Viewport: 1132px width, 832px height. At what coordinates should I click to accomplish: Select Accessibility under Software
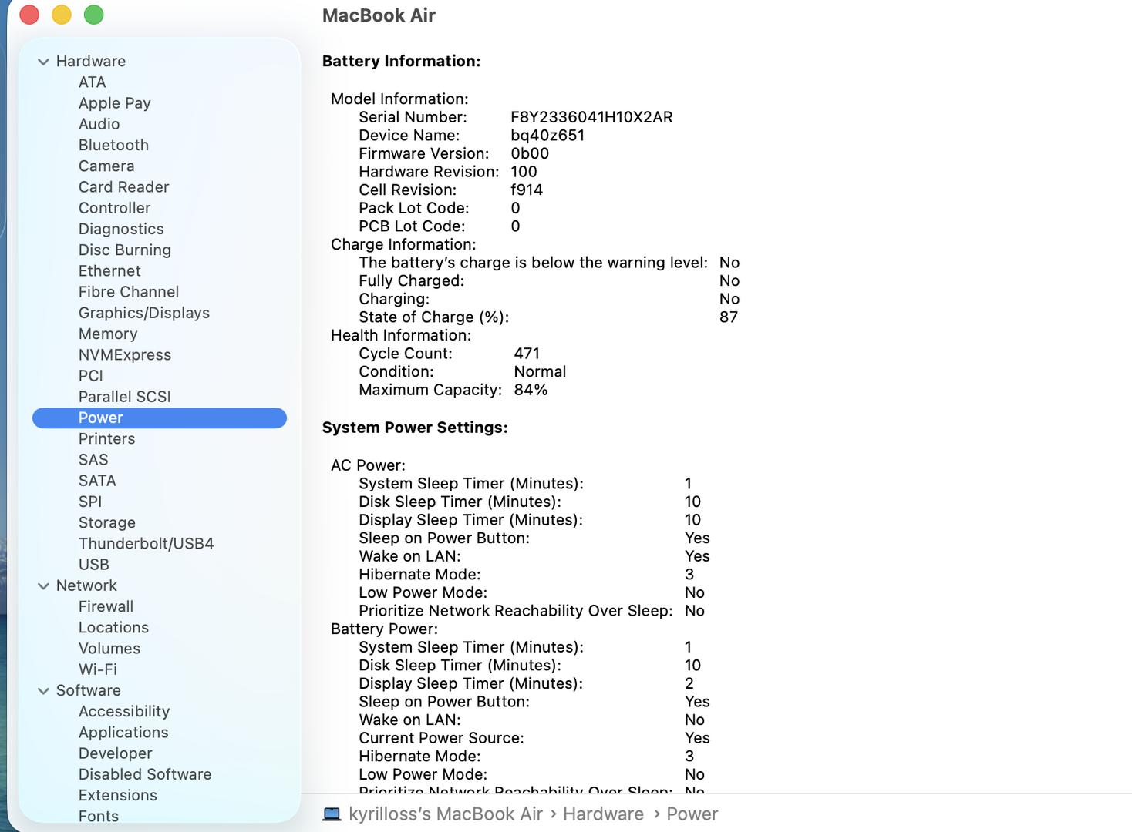tap(123, 712)
